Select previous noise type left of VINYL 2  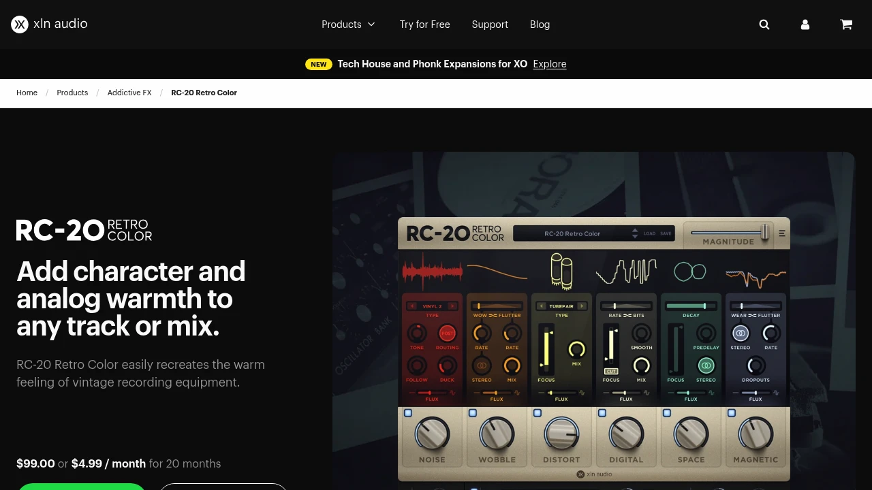click(411, 306)
